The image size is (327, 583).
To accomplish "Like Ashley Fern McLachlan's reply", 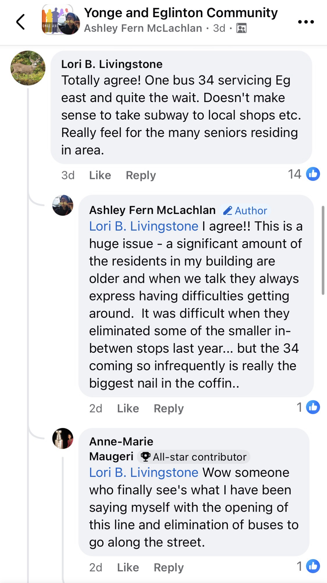I will coord(128,408).
